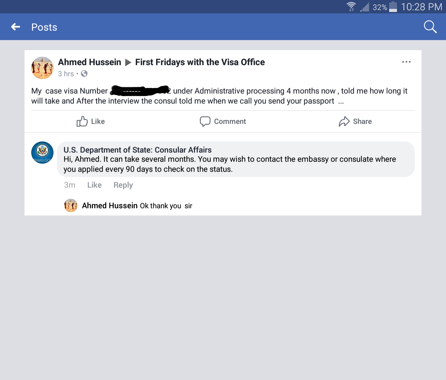Screen dimensions: 446x380
Task: Click the 3 hrs post timestamp
Action: (x=66, y=74)
